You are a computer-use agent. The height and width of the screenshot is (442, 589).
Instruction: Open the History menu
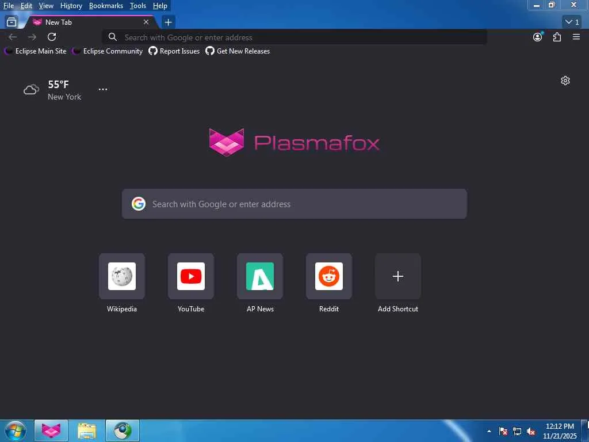coord(71,6)
